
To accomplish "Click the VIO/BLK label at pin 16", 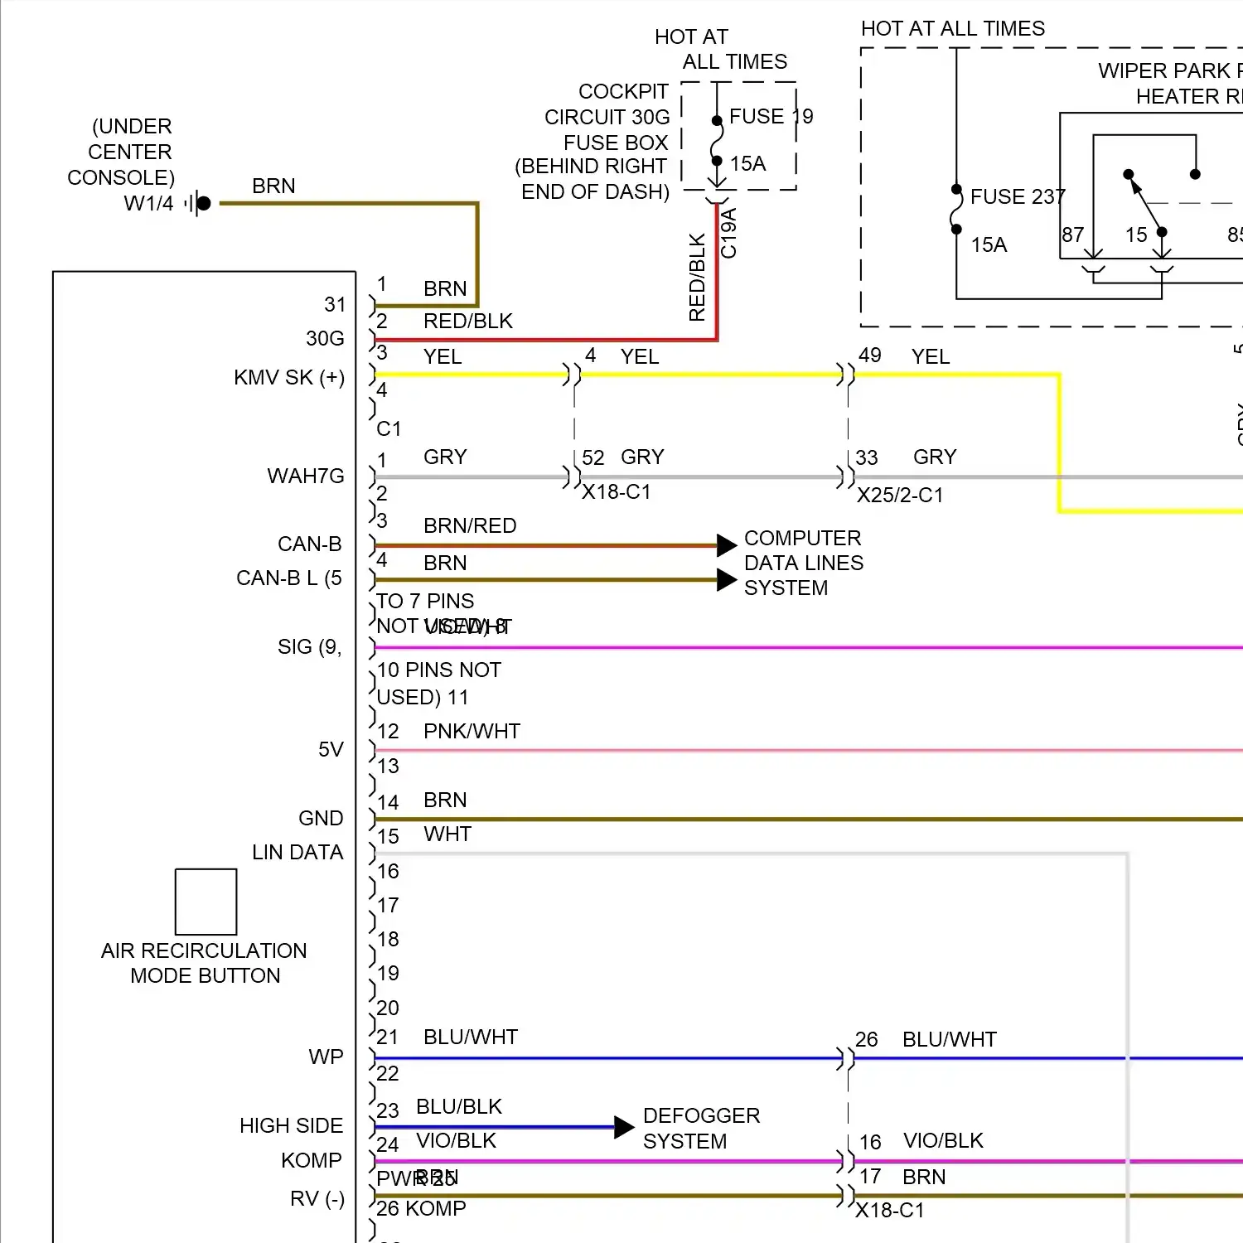I will pos(943,1140).
